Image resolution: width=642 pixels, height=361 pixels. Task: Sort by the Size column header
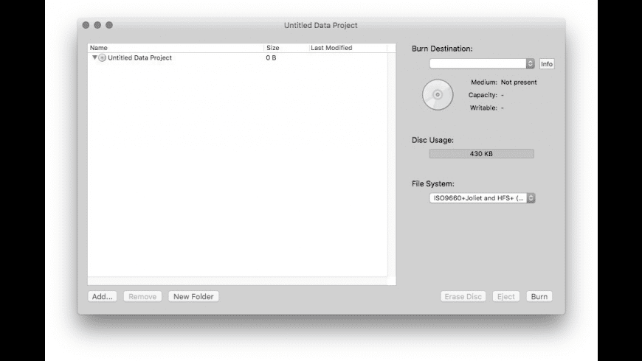click(286, 48)
